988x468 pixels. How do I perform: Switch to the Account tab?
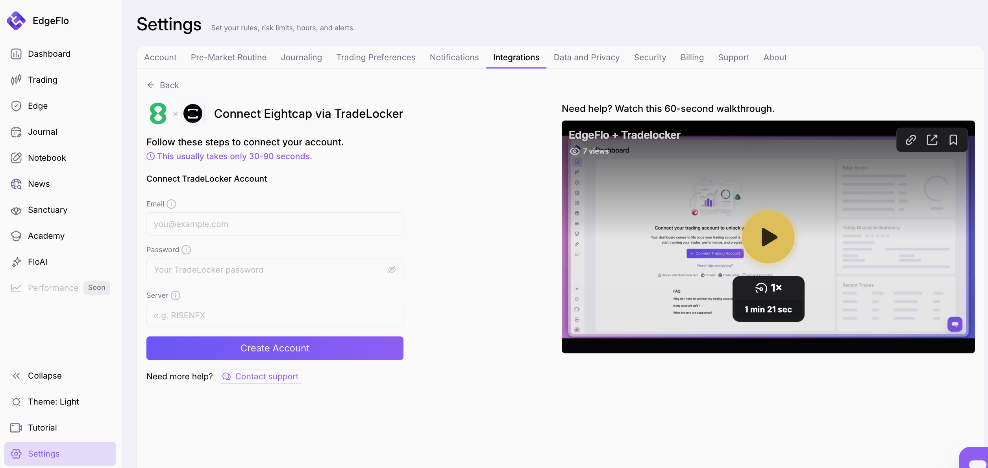[x=160, y=58]
